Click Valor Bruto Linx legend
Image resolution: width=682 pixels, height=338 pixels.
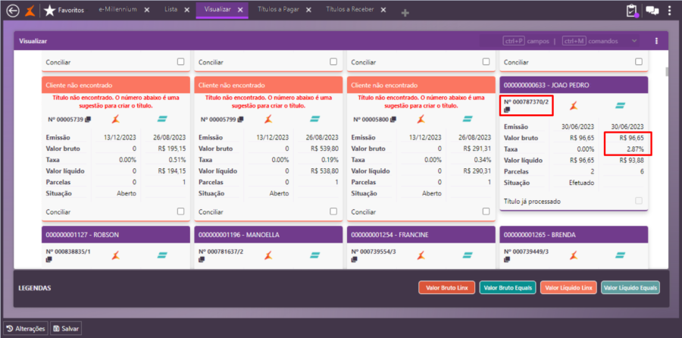coord(446,287)
